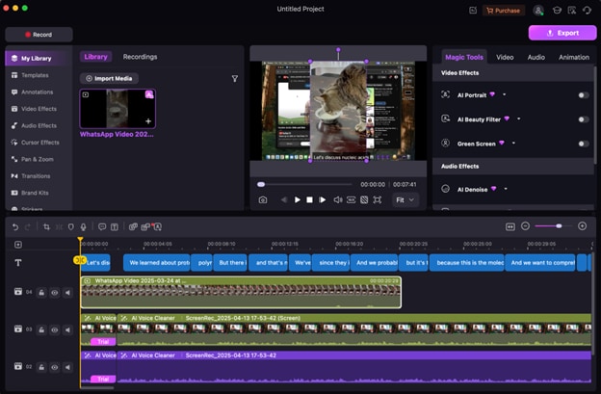Click the Text track T icon
This screenshot has height=394, width=601.
pos(18,263)
